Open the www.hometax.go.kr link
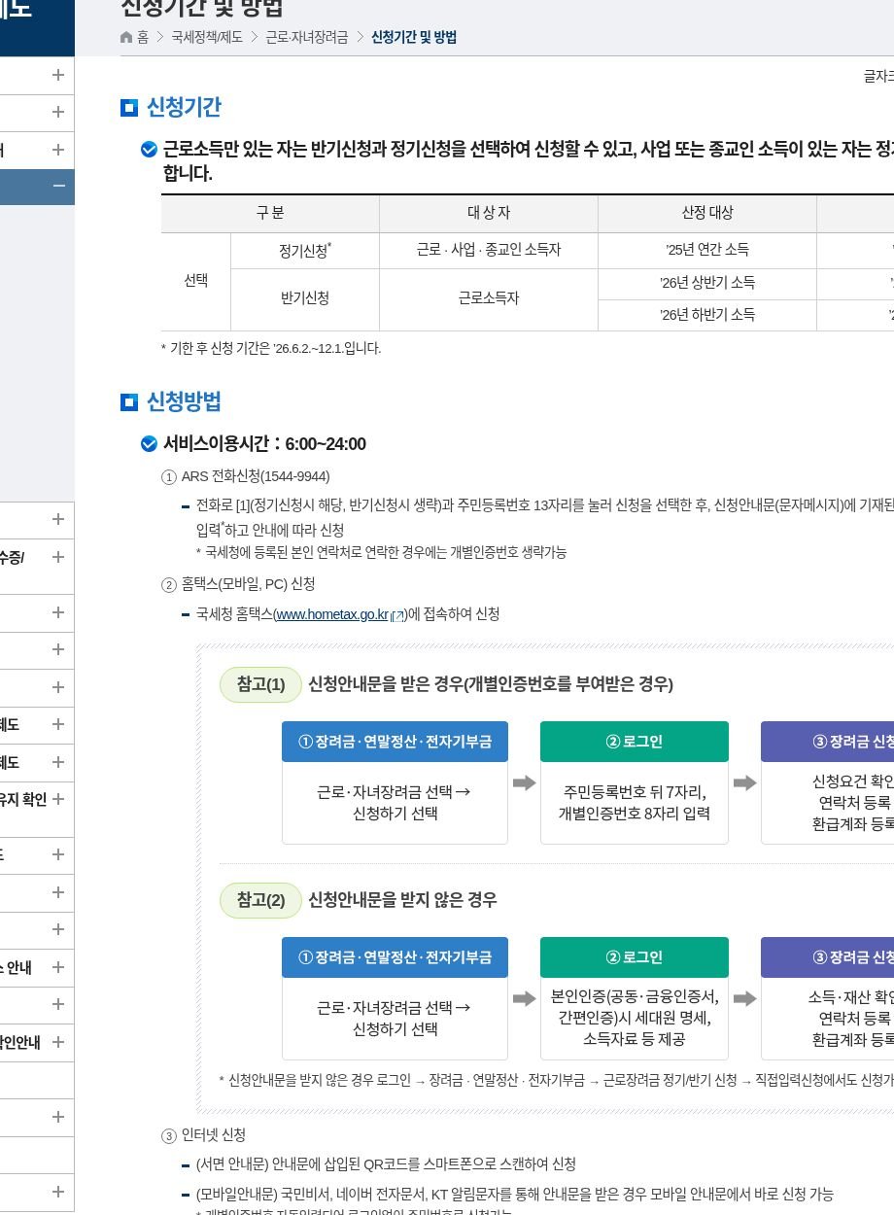The width and height of the screenshot is (894, 1215). (340, 614)
